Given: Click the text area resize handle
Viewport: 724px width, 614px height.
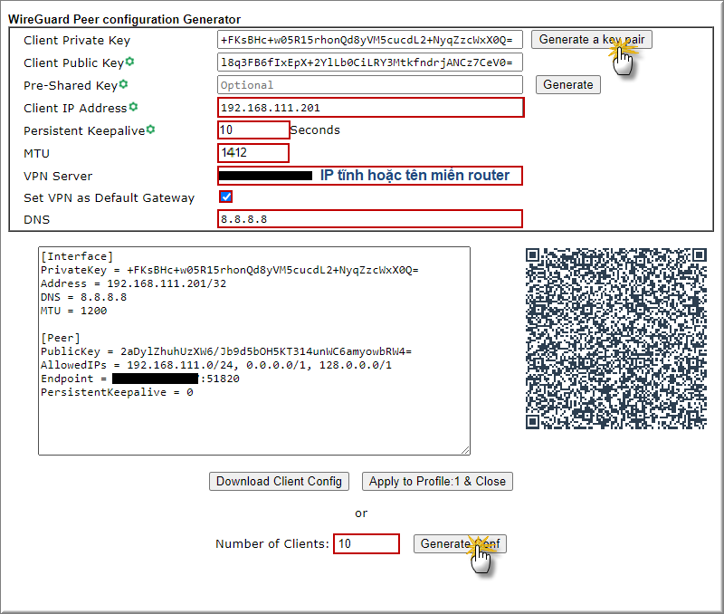Looking at the screenshot, I should click(465, 450).
